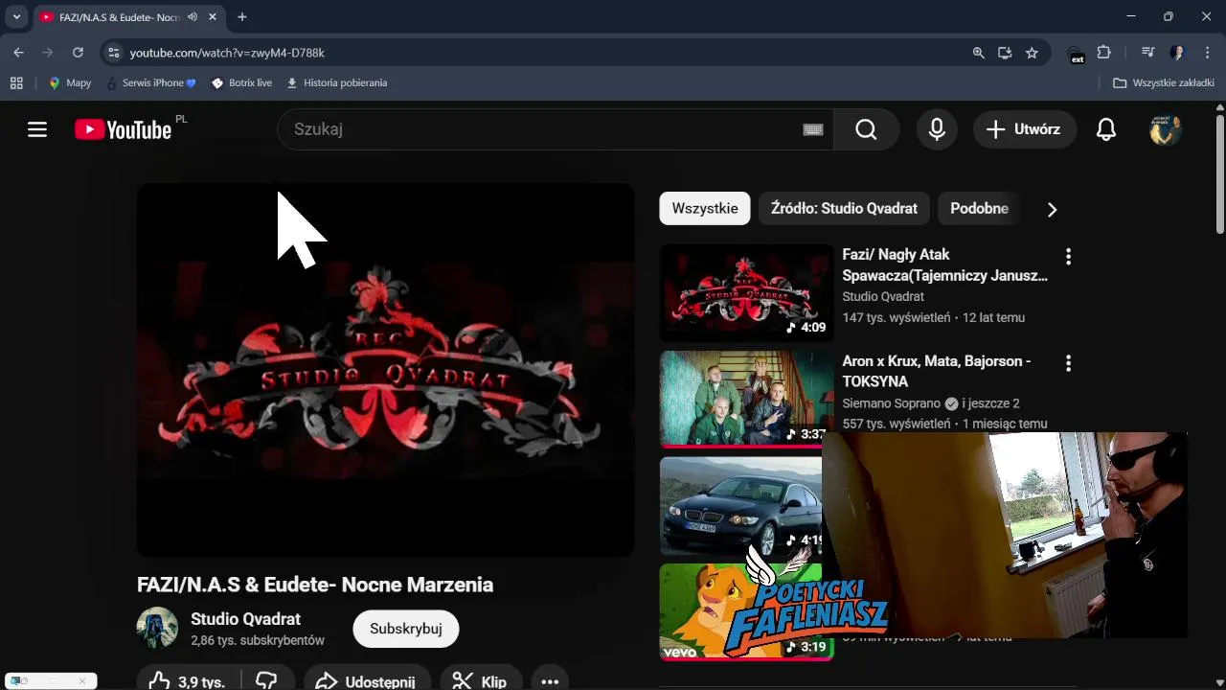This screenshot has width=1226, height=690.
Task: Open more actions three-dot button under video
Action: coord(550,681)
